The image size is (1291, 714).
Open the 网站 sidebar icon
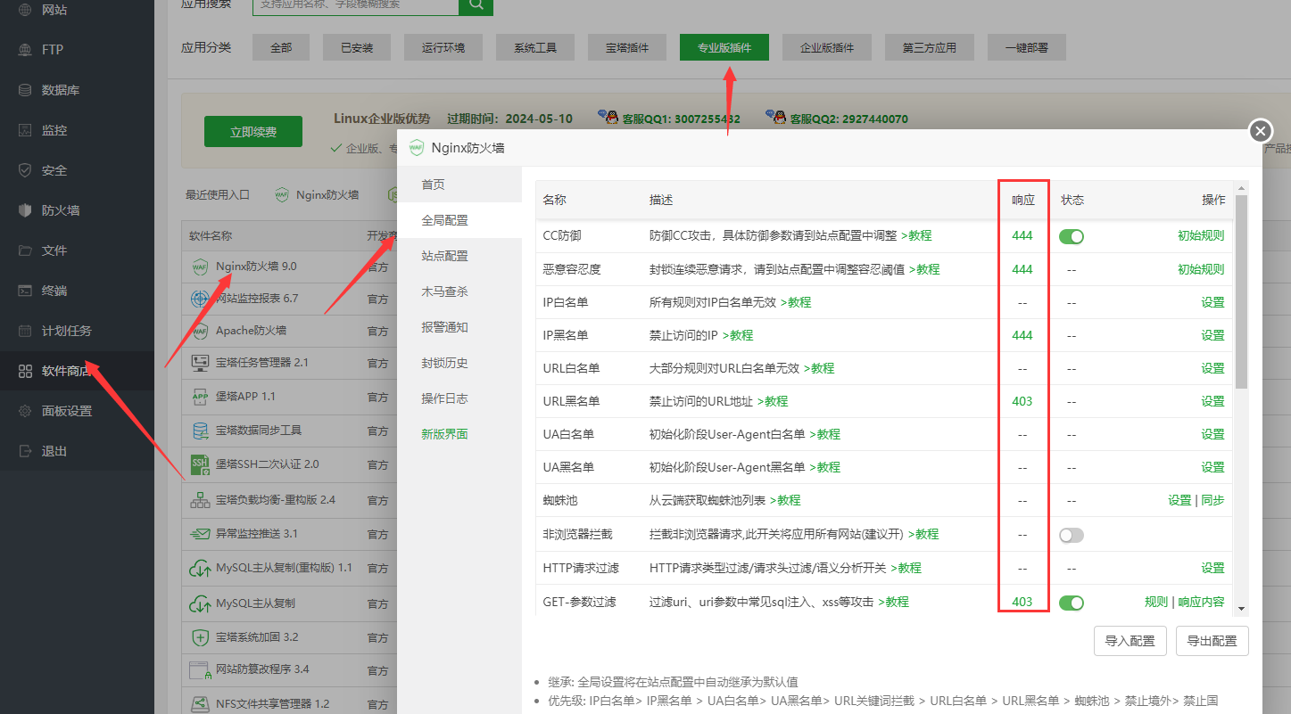(x=25, y=10)
